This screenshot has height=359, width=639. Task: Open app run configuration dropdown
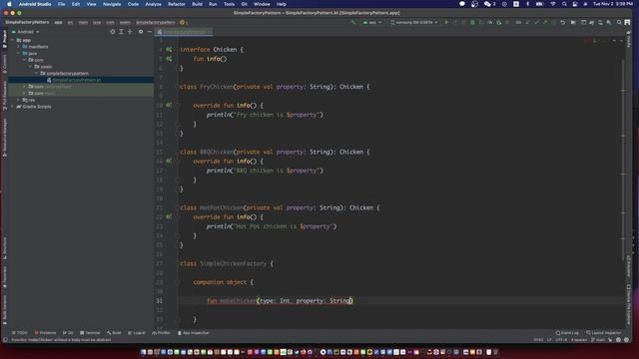point(372,22)
